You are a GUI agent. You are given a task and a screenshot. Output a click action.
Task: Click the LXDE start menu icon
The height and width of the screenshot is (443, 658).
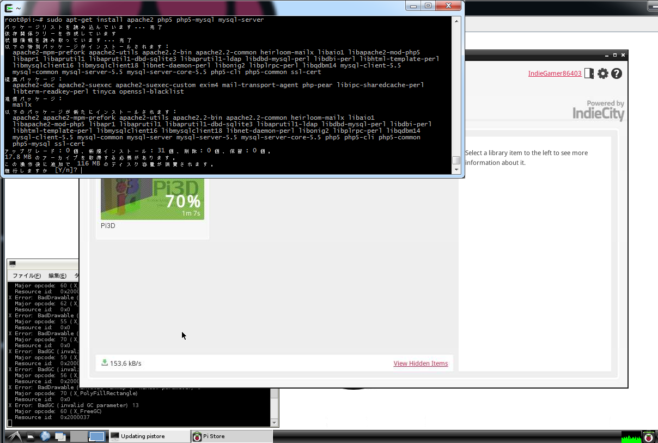click(14, 436)
